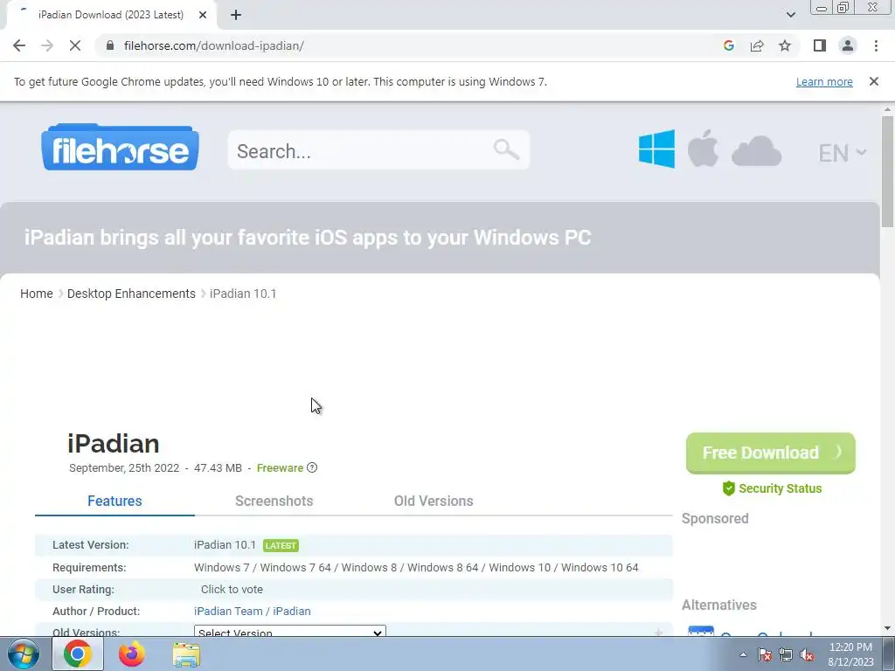Go back to the previous page
The height and width of the screenshot is (671, 895).
point(19,45)
